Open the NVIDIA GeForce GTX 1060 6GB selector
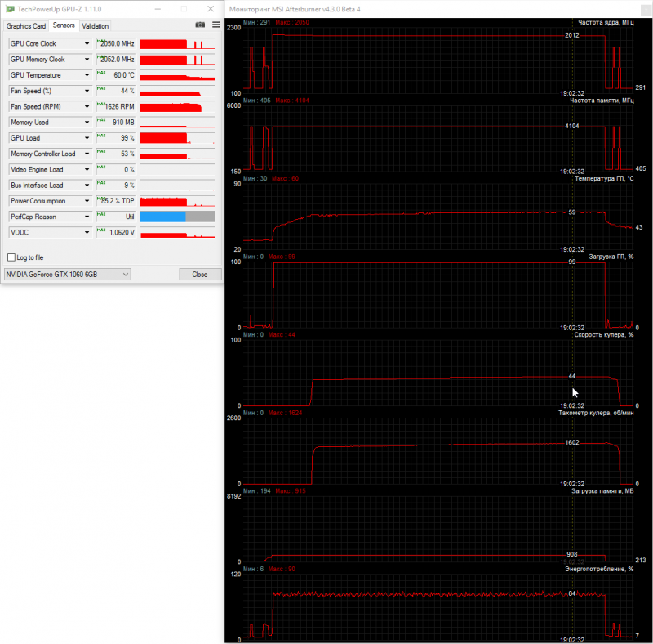The image size is (653, 644). click(x=67, y=275)
